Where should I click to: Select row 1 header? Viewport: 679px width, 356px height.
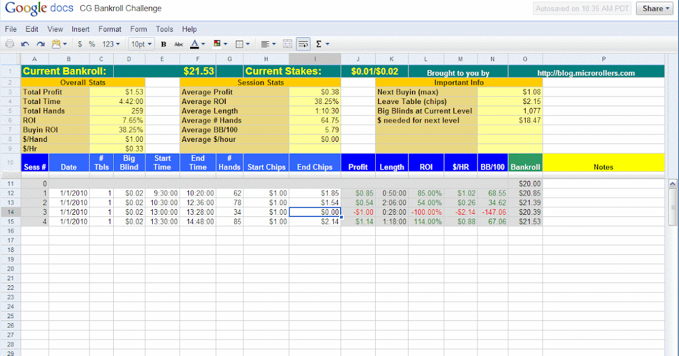[x=10, y=71]
